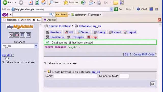This screenshot has width=163, height=92.
Task: Click the Edit link under the query
Action: click(x=127, y=54)
